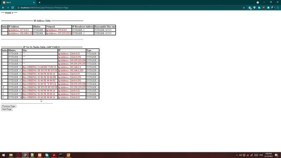Click the *** PART 2 *** heading
Viewport: 281px width, 158px height.
pos(9,13)
